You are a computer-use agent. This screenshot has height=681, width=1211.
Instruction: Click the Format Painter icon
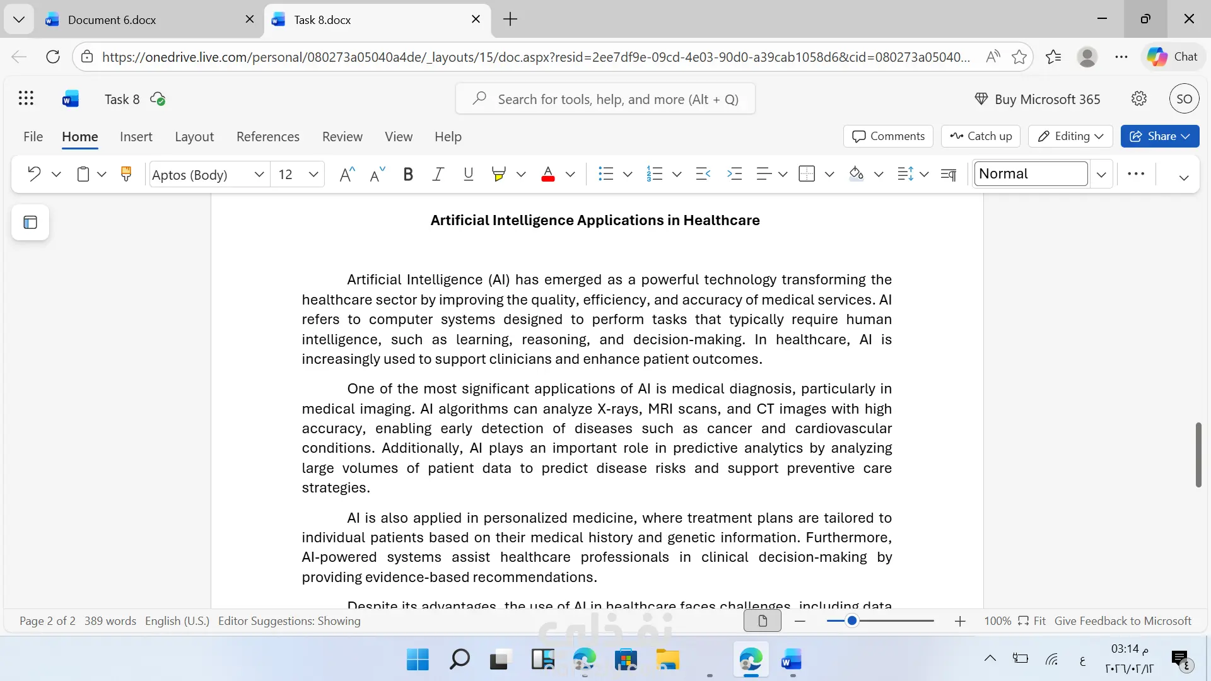pyautogui.click(x=126, y=174)
